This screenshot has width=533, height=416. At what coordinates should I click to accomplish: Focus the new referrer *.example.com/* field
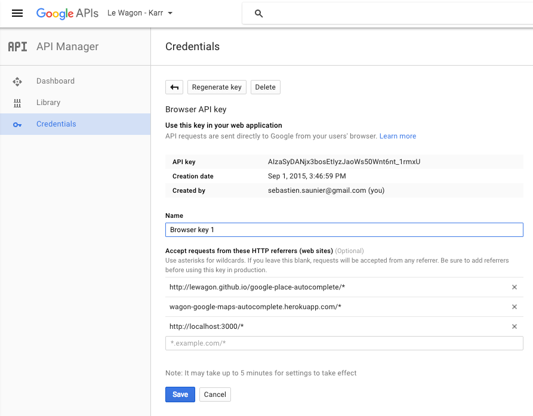point(344,343)
